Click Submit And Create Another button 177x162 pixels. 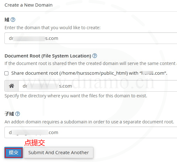point(59,153)
